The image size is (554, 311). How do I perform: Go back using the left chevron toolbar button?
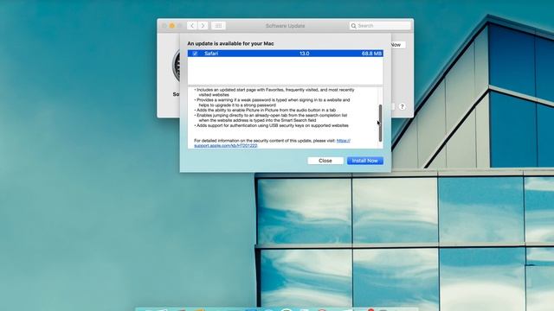tap(192, 26)
